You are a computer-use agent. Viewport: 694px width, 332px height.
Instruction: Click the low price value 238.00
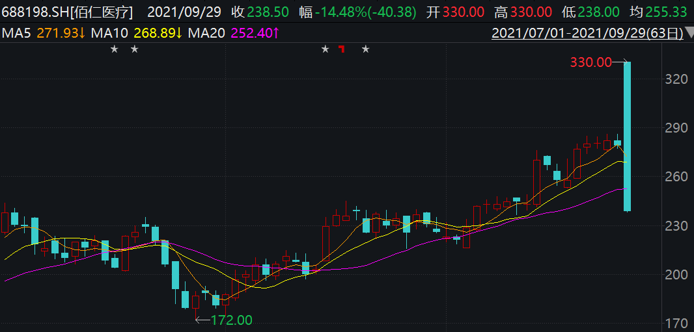(600, 12)
